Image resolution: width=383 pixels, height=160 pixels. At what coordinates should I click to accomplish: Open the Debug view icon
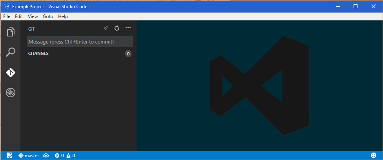11,93
